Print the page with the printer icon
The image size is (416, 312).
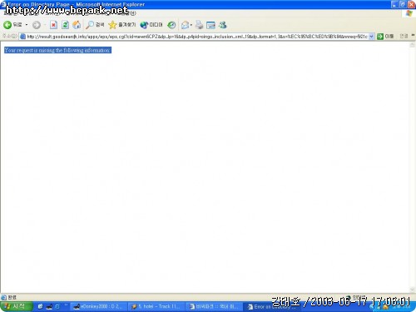coord(199,25)
